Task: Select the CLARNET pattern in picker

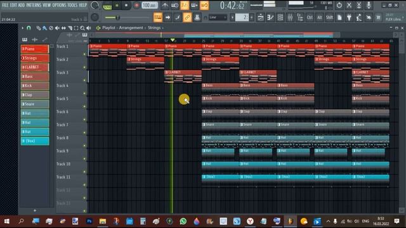Action: (35, 67)
